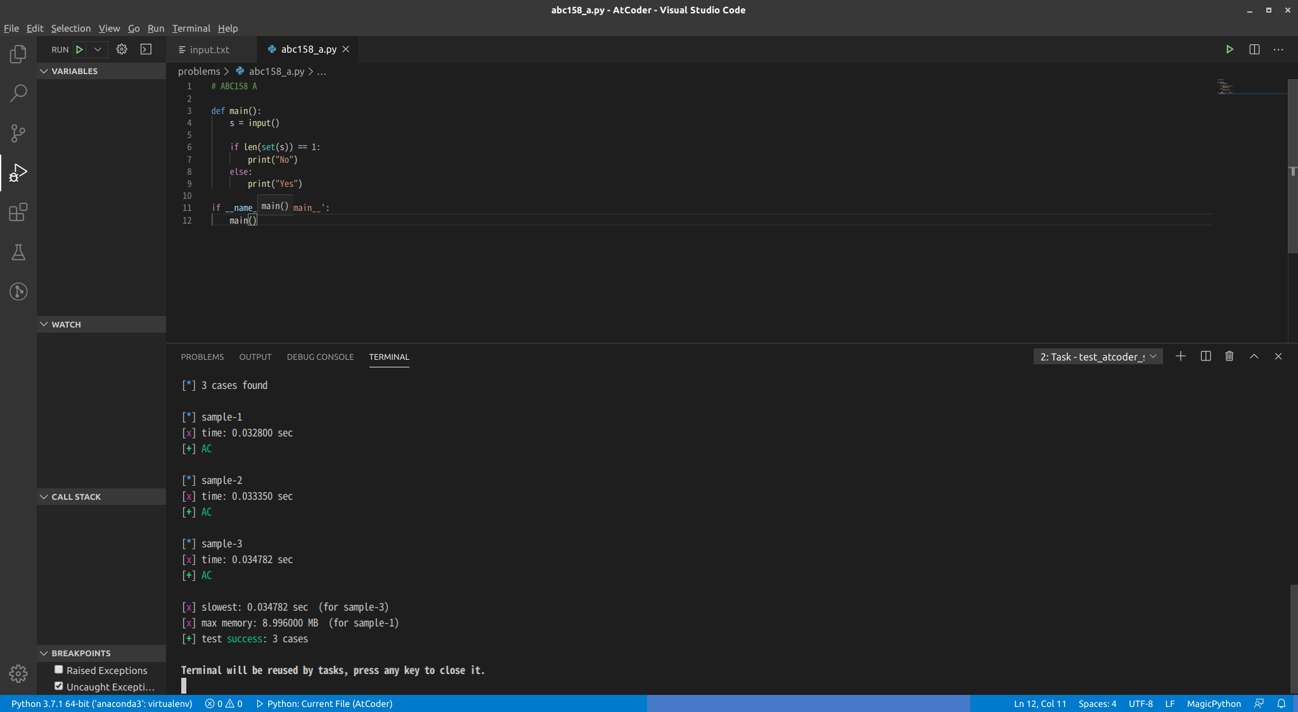Split the terminal panel
Screen dimensions: 1298x712
coord(1205,356)
